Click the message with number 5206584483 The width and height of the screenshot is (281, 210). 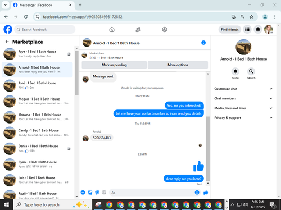tap(102, 138)
